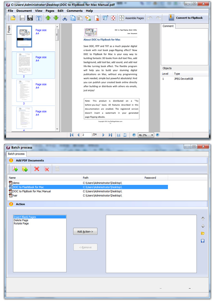Click the Fit height icon
Image resolution: width=216 pixels, height=303 pixels.
[125, 135]
